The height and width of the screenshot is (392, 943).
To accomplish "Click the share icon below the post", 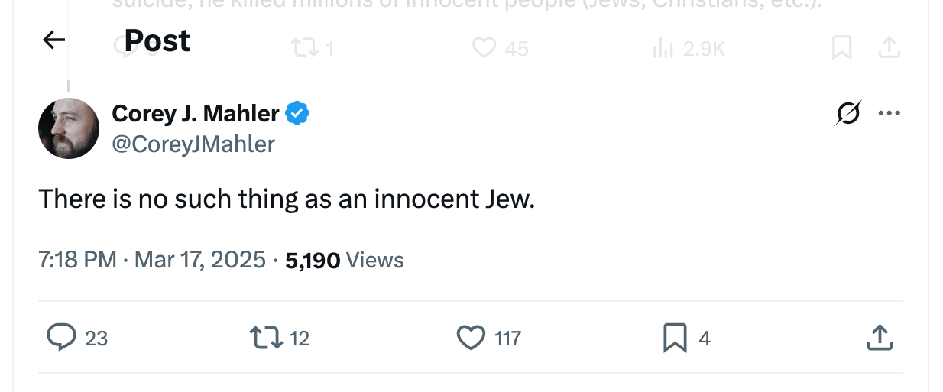I will 879,337.
